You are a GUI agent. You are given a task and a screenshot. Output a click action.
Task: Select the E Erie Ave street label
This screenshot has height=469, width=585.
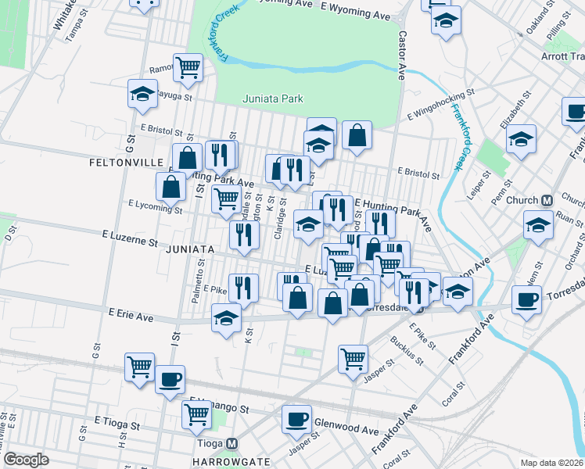(131, 315)
